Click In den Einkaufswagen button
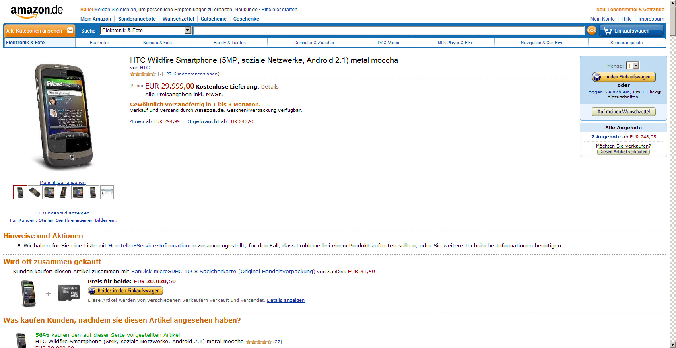The height and width of the screenshot is (348, 676). click(x=624, y=77)
